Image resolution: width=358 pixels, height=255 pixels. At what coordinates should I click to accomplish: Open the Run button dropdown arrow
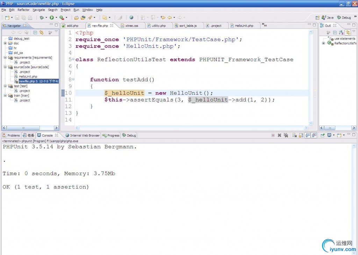(56, 17)
